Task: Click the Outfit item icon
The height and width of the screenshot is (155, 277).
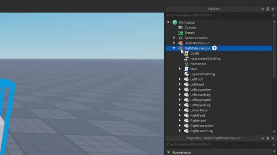Action: [x=186, y=53]
